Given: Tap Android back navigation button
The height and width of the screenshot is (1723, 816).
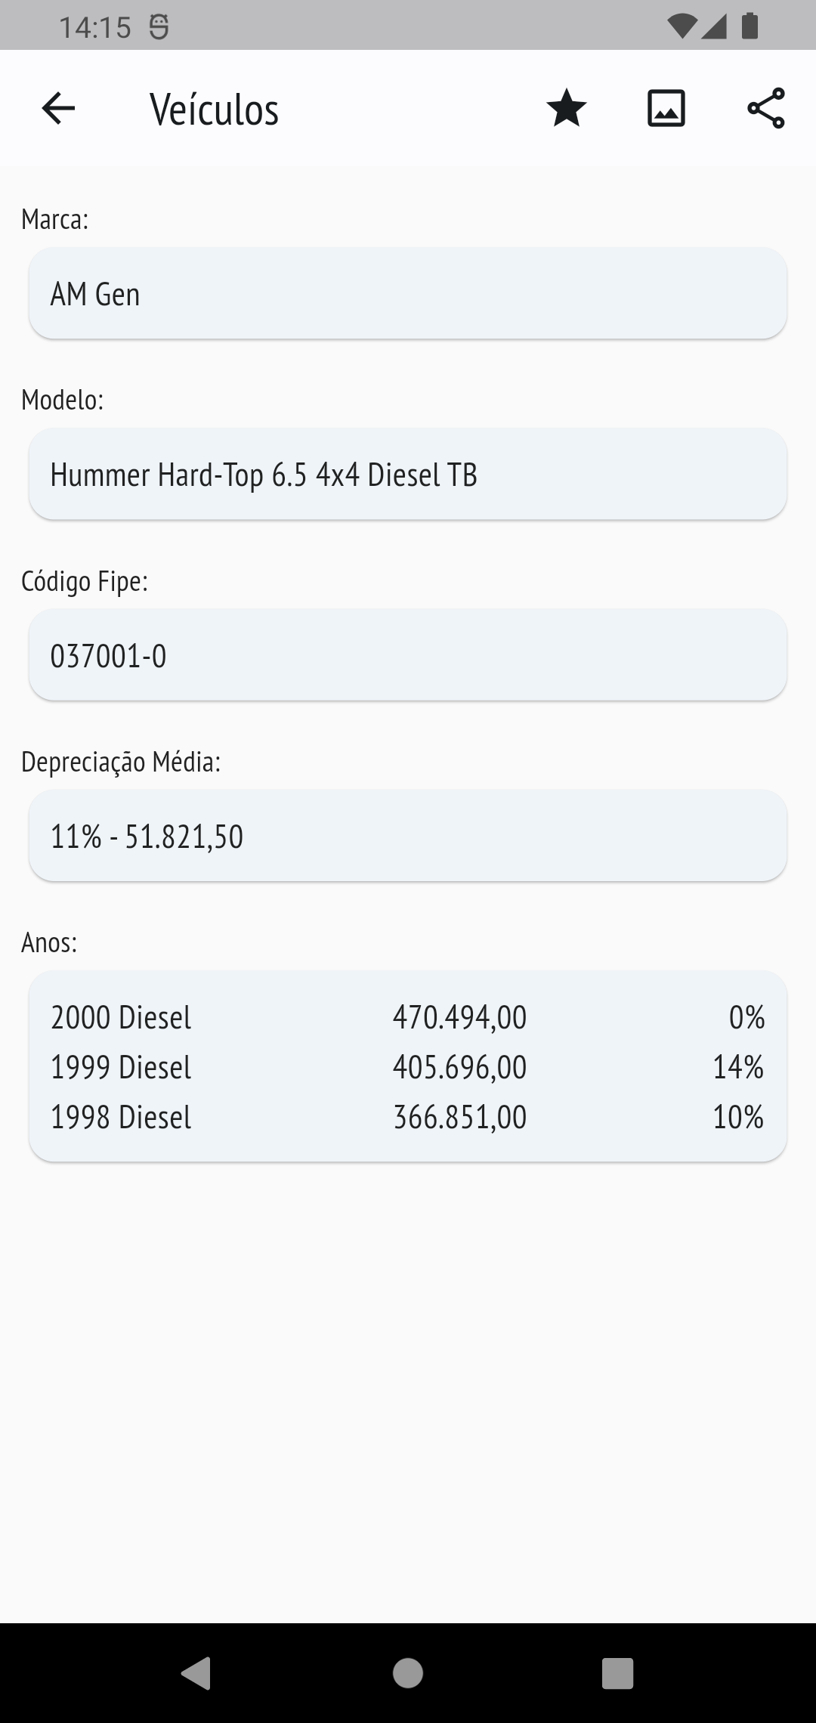Looking at the screenshot, I should (196, 1672).
